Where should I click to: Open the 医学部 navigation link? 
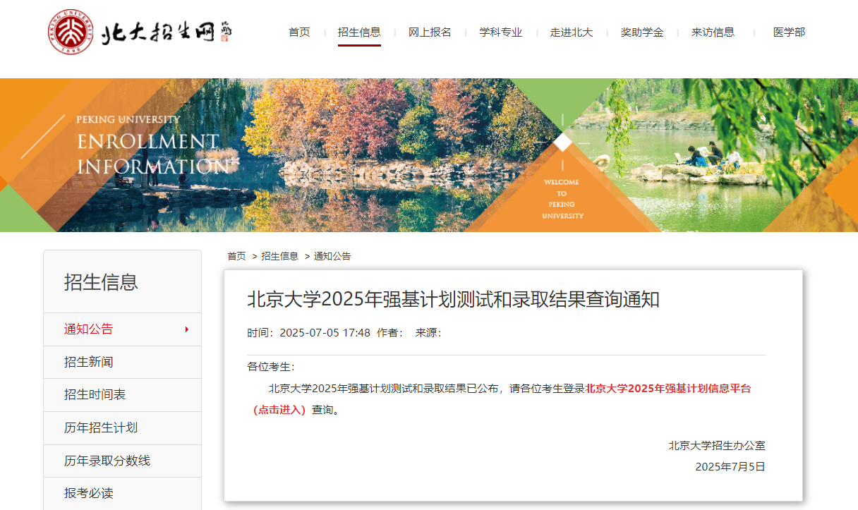coord(789,32)
